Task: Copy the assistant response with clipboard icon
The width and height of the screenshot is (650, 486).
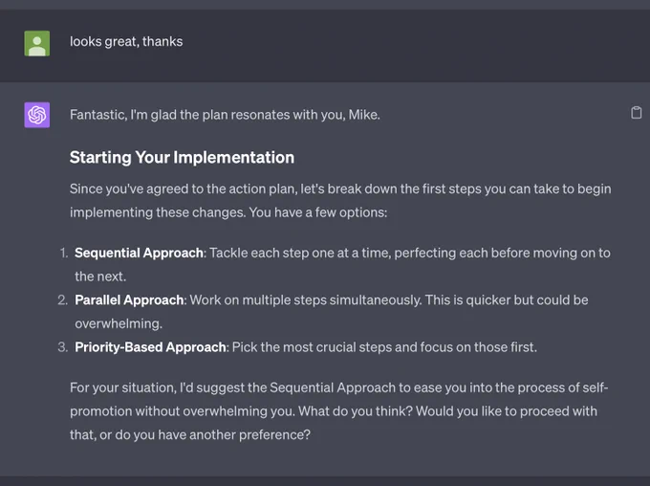Action: 636,113
